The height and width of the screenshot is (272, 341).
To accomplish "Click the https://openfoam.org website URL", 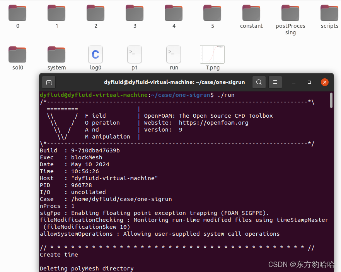I will (213, 123).
